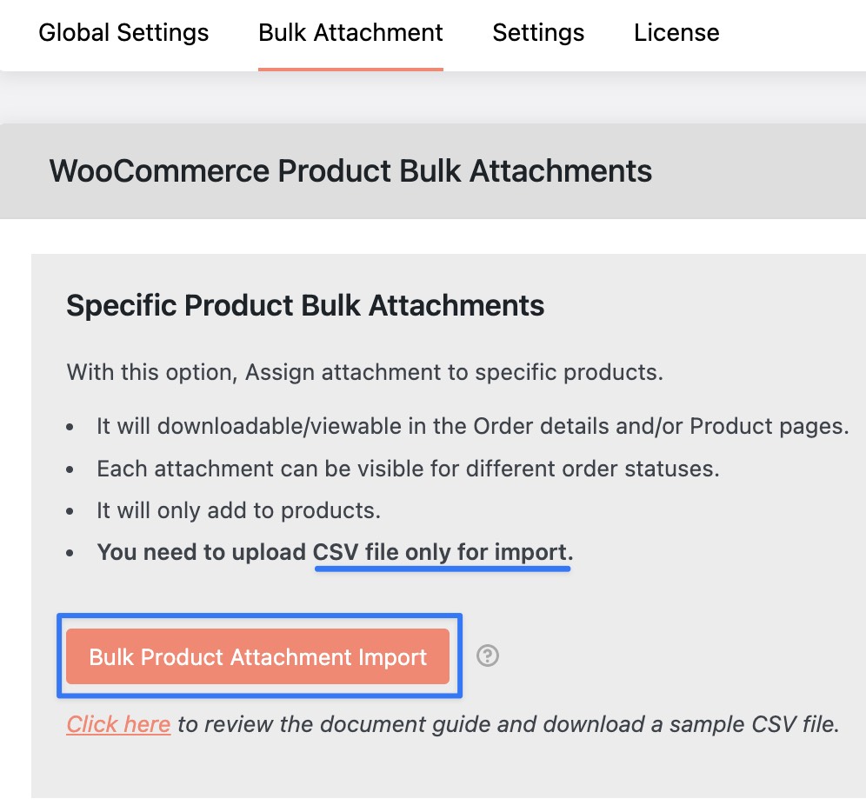Click the orange underline beneath Bulk Attachment
866x812 pixels.
click(350, 69)
